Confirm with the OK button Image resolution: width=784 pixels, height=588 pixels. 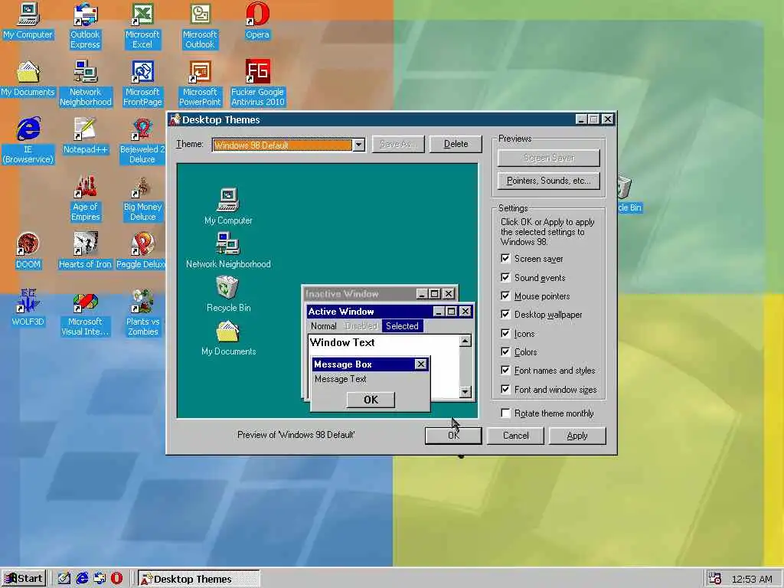tap(453, 436)
